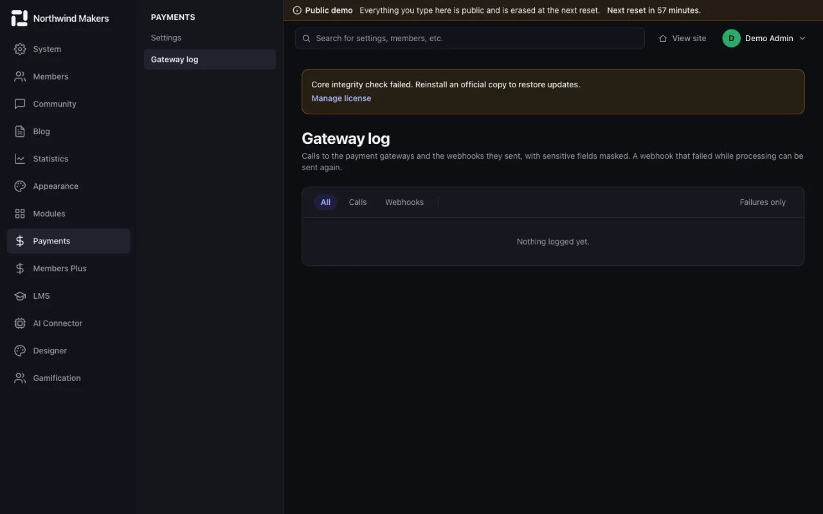
Task: Click the Manage license link
Action: [x=341, y=98]
